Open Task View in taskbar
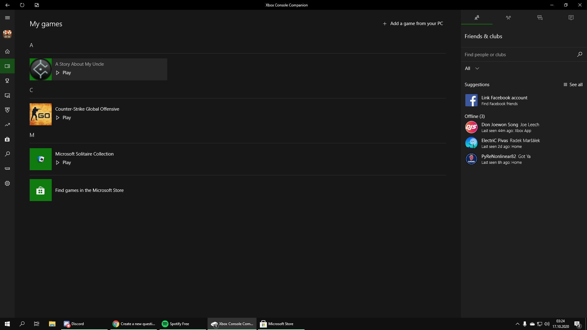 pos(37,324)
